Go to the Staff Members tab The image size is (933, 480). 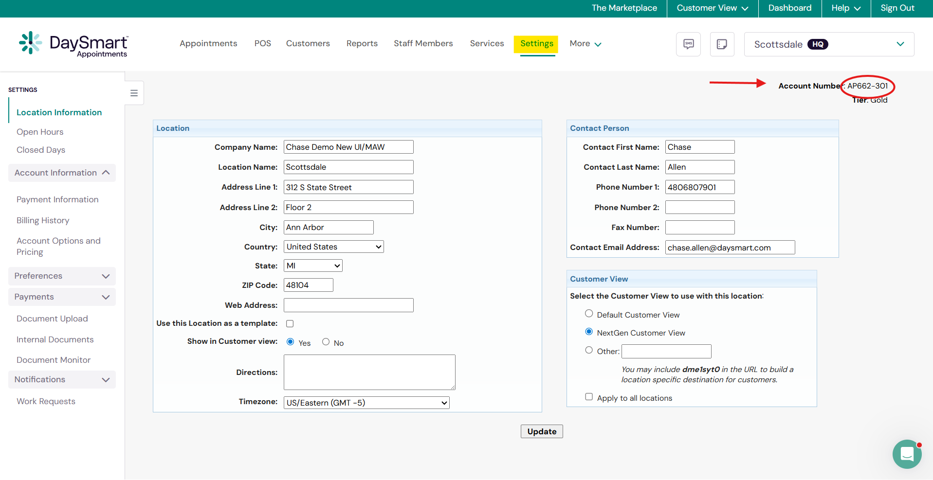pyautogui.click(x=423, y=43)
